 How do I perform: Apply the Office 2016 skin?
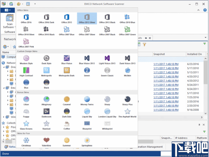(x=26, y=19)
